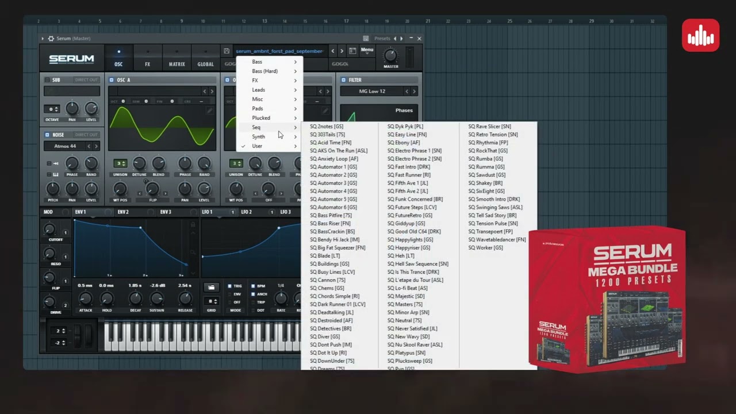
Task: Go to previous preset using Serum's left arrow
Action: coord(332,51)
